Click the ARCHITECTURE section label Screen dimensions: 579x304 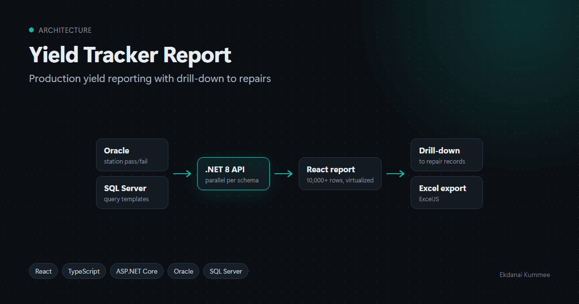point(65,30)
